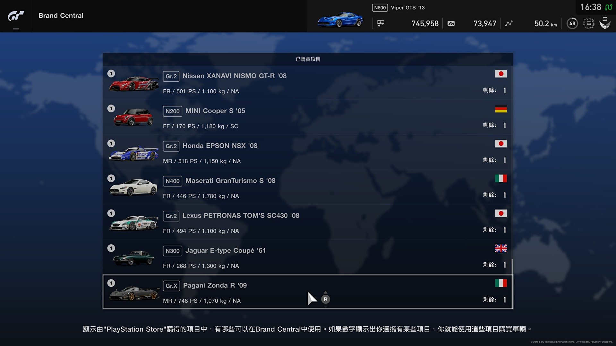Click the Italian flag on Pagani row
Image resolution: width=616 pixels, height=346 pixels.
(x=501, y=283)
